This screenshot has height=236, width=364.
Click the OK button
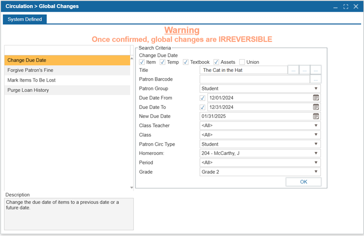point(303,182)
